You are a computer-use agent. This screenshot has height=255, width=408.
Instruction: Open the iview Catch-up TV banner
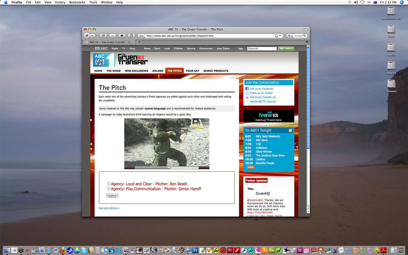tap(269, 116)
